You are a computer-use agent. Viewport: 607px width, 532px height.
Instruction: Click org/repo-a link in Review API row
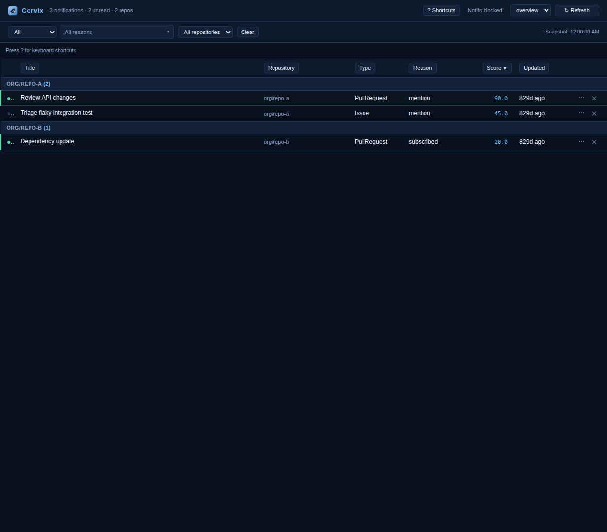click(276, 98)
